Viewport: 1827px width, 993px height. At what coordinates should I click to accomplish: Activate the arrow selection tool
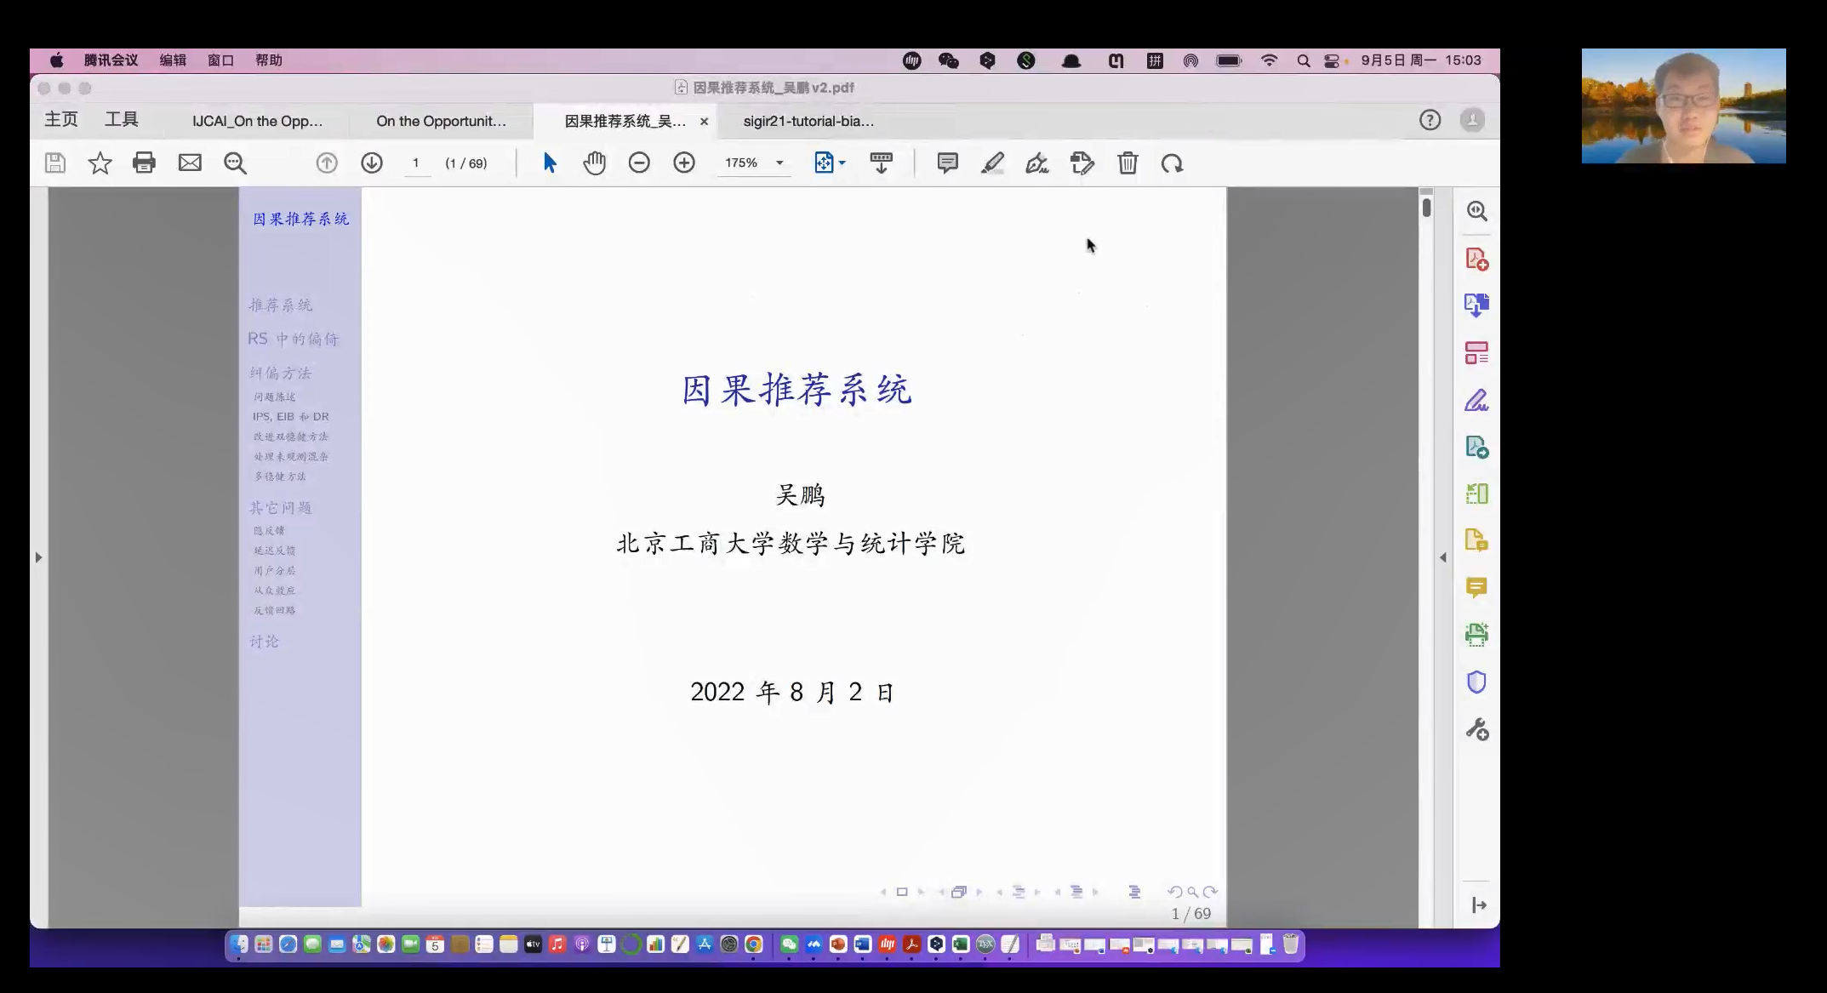(550, 163)
